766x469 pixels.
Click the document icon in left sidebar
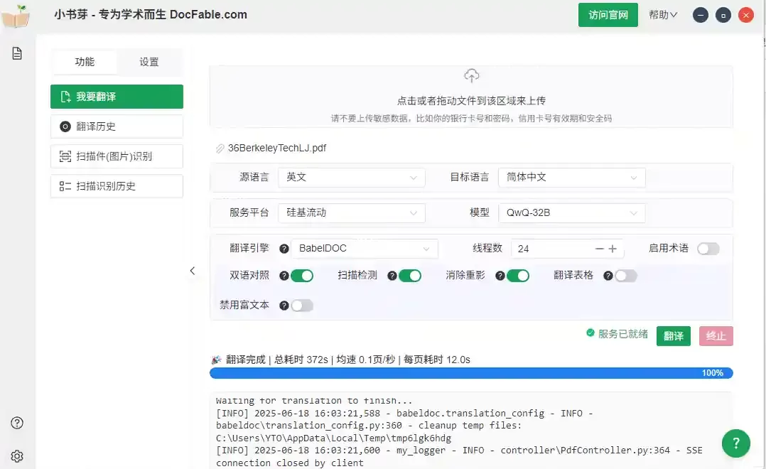pyautogui.click(x=17, y=53)
